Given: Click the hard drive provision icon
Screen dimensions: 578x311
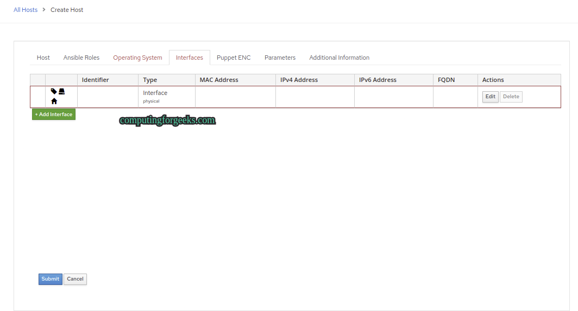Looking at the screenshot, I should (62, 91).
